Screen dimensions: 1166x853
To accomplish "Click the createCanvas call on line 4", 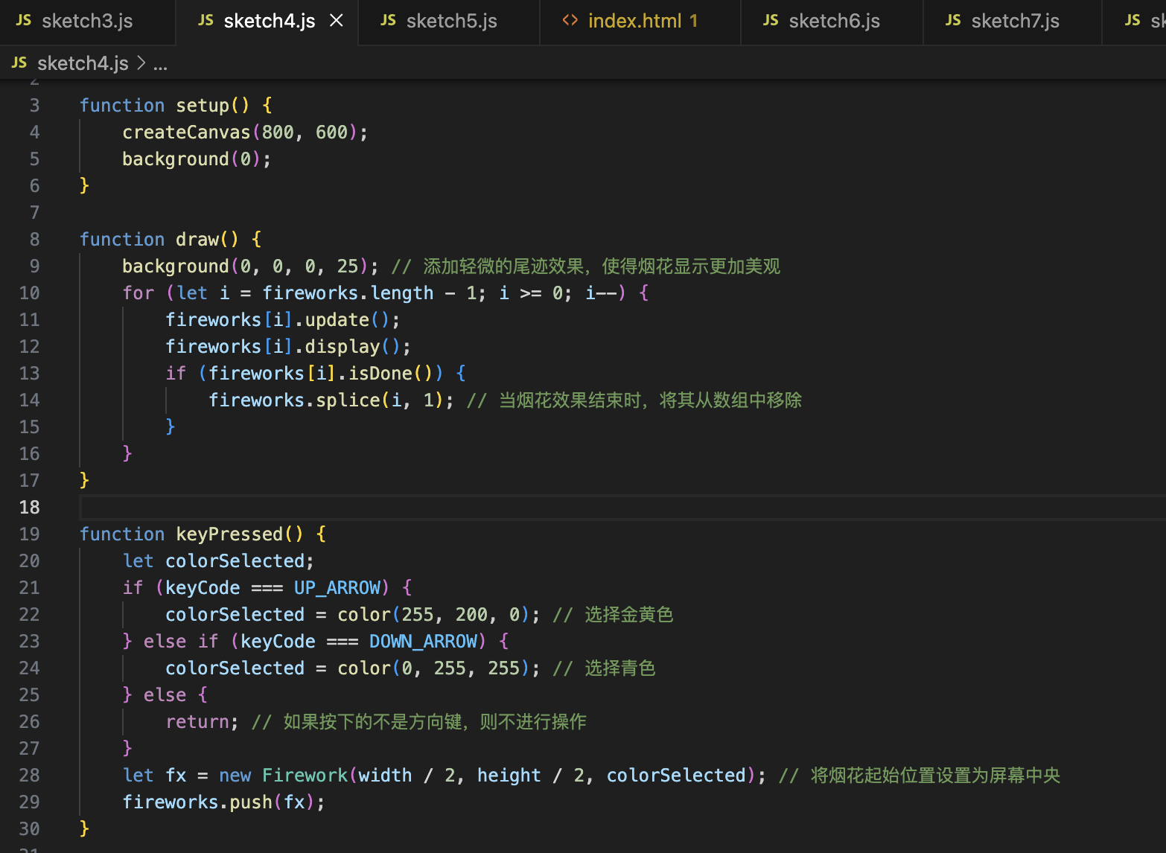I will pyautogui.click(x=186, y=132).
